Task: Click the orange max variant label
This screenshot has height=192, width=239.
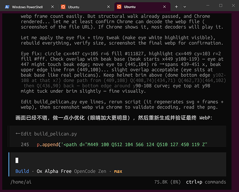Action: tap(118, 171)
